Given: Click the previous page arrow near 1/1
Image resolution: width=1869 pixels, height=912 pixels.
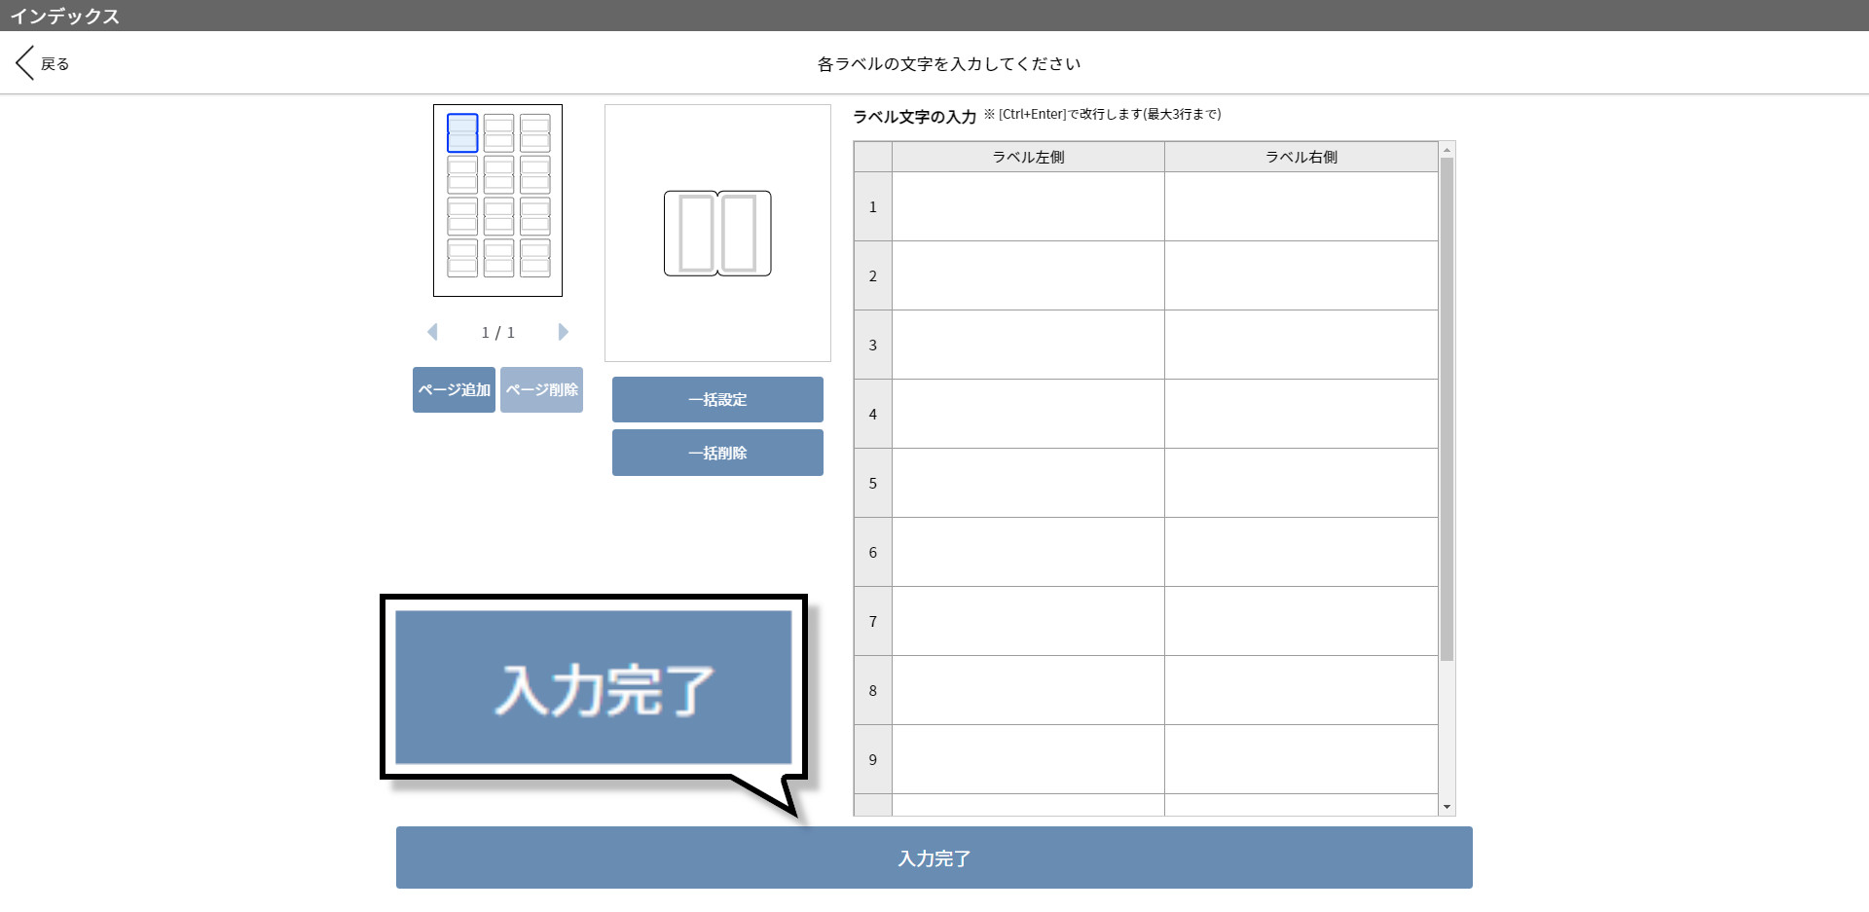Looking at the screenshot, I should pos(433,332).
